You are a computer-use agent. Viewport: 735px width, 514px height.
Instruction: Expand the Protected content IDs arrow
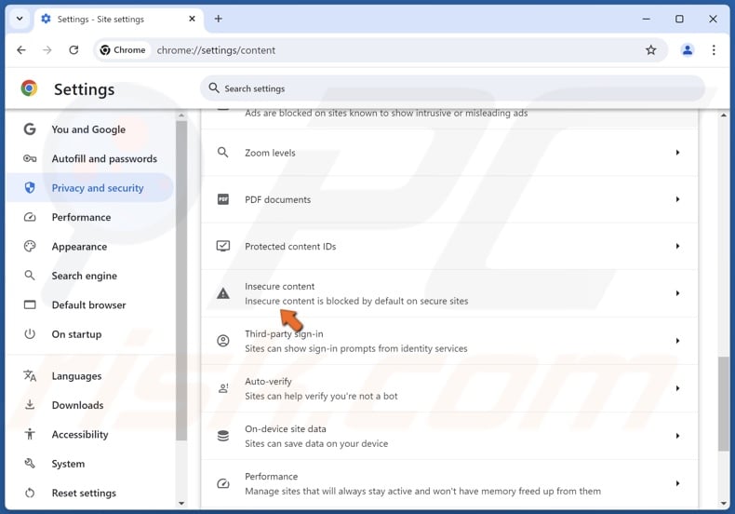677,247
